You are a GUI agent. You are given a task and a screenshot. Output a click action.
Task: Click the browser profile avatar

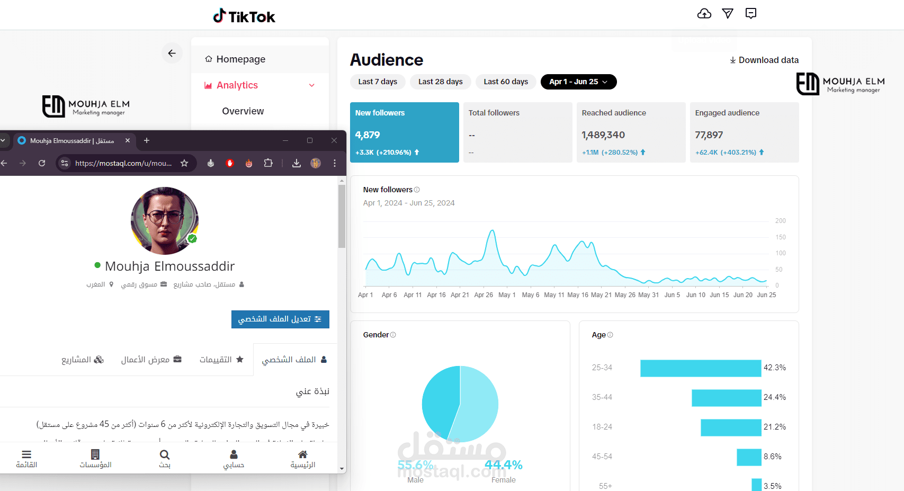coord(316,163)
